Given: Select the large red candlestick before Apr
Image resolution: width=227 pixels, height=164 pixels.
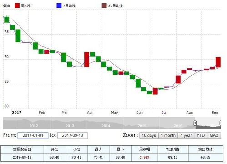Looking at the screenshot, I should coord(86,60).
